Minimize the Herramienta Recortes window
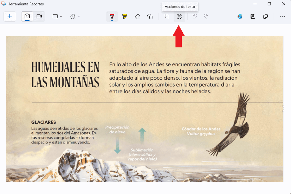 point(255,4)
